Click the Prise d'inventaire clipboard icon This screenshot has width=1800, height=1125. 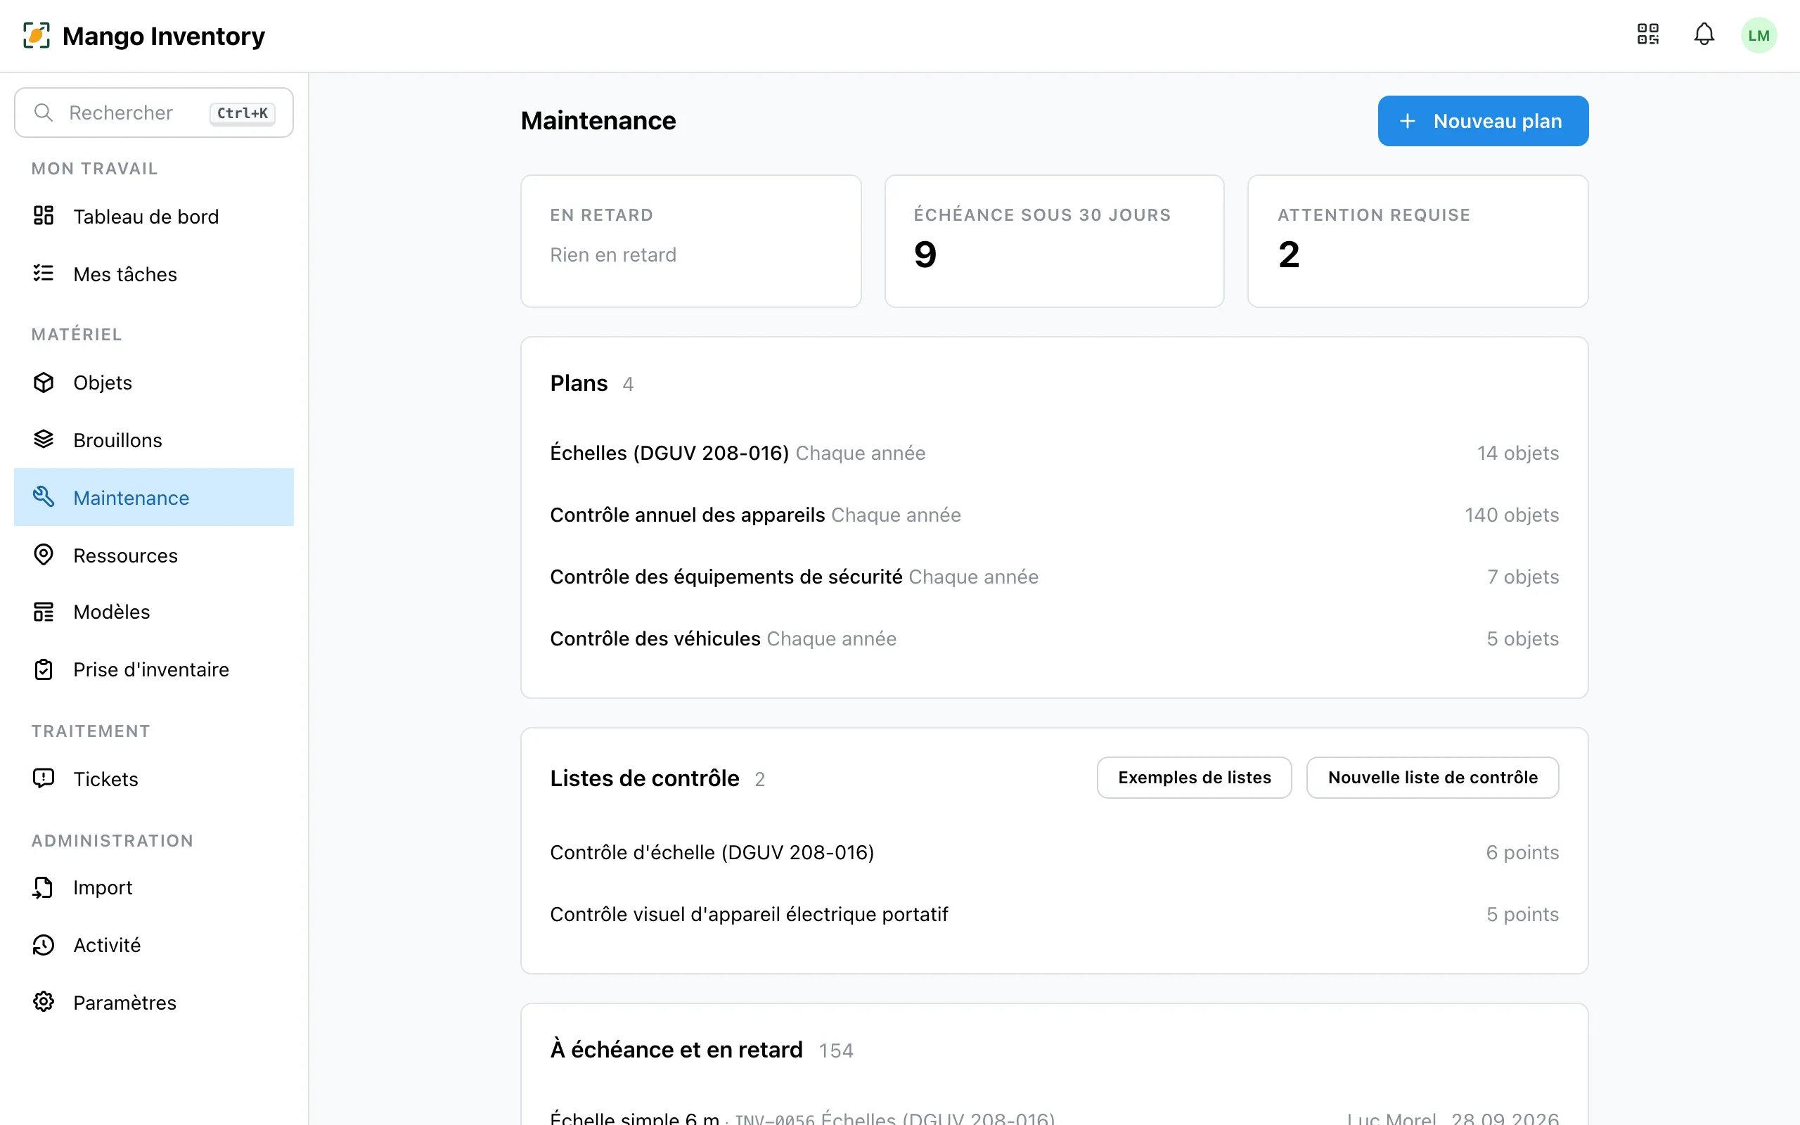[44, 669]
